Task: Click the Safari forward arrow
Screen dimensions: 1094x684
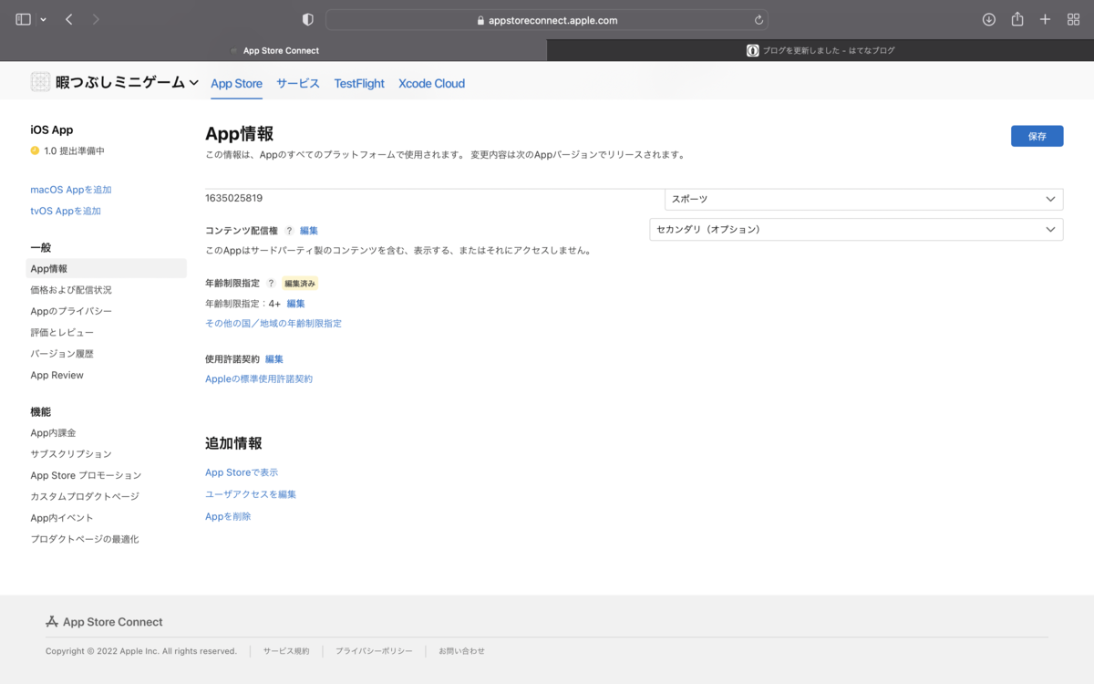Action: 97,19
